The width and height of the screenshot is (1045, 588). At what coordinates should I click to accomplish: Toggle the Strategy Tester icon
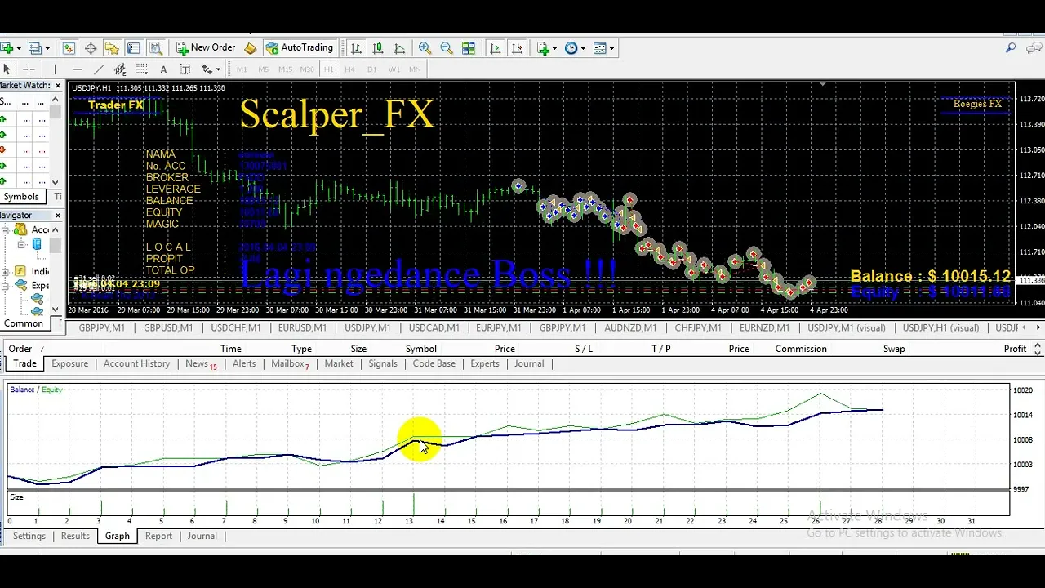point(155,48)
